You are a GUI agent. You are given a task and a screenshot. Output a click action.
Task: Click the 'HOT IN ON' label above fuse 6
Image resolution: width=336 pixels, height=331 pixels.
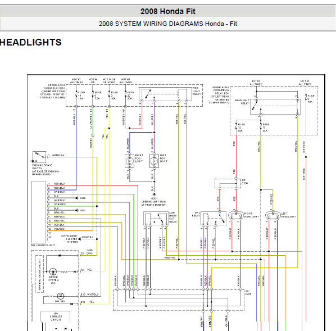click(93, 80)
